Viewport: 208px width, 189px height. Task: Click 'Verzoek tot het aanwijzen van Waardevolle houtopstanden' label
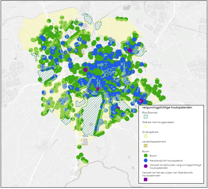[167, 174]
